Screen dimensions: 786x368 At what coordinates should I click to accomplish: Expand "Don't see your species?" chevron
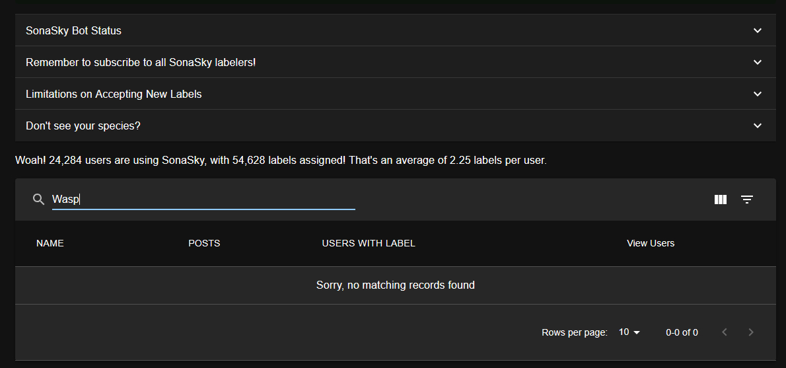click(758, 126)
